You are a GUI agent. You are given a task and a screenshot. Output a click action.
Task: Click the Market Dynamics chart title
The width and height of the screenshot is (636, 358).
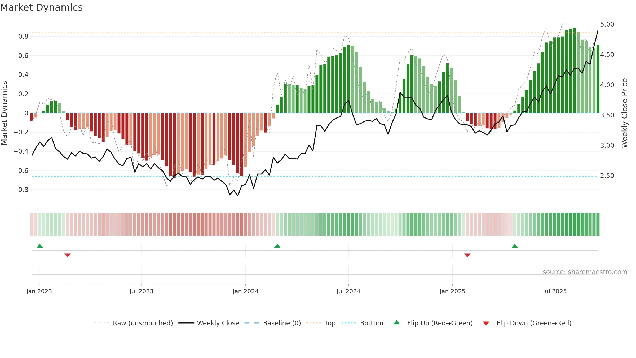[41, 7]
